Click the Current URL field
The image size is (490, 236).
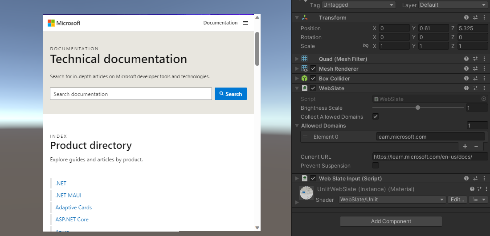click(x=430, y=157)
